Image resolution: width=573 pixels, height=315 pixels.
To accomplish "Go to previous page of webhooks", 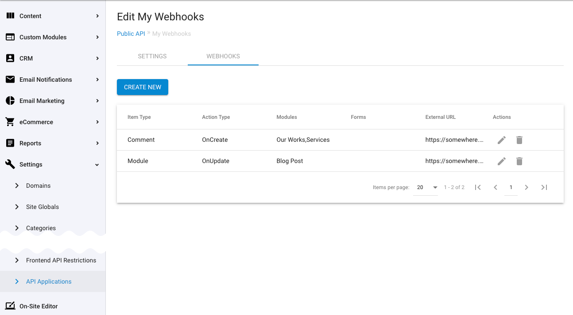I will click(496, 187).
